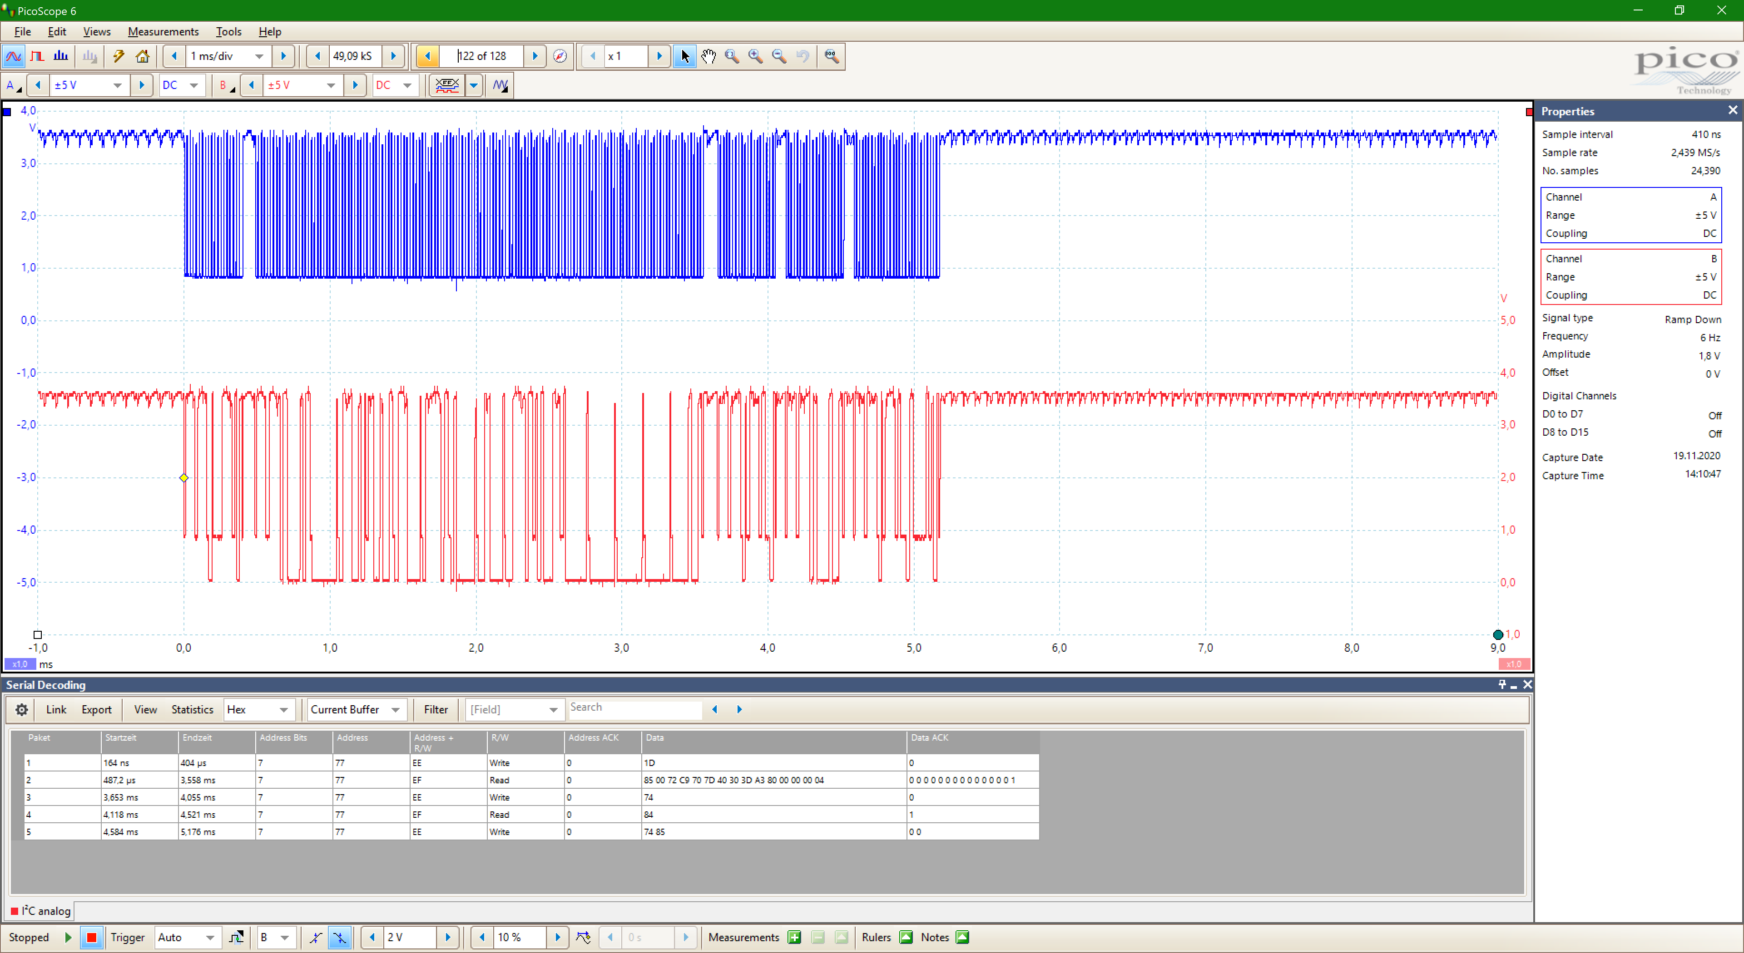Open the Measurements menu
The width and height of the screenshot is (1744, 953).
click(163, 32)
